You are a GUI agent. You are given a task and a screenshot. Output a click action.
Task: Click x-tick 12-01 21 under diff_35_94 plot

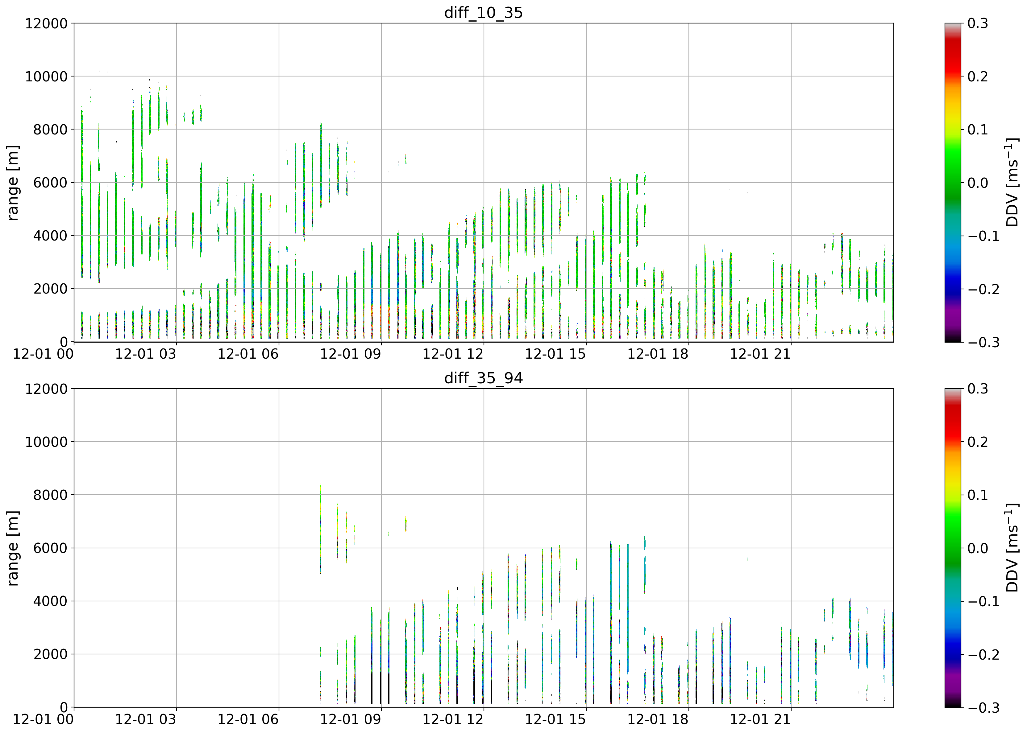(761, 719)
